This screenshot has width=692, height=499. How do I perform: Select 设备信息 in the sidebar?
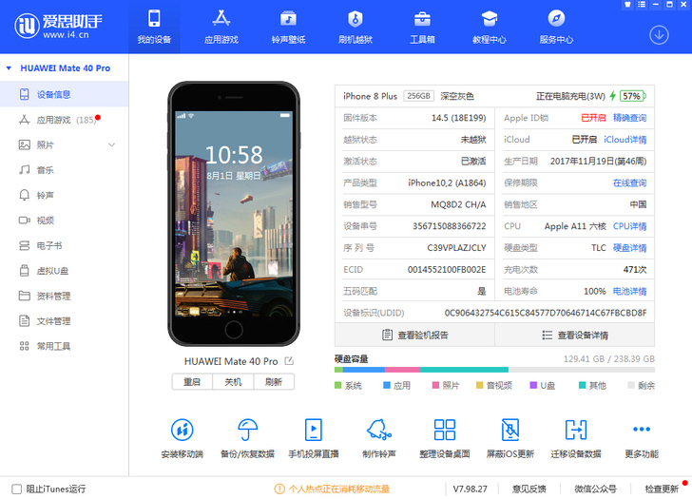pos(65,94)
